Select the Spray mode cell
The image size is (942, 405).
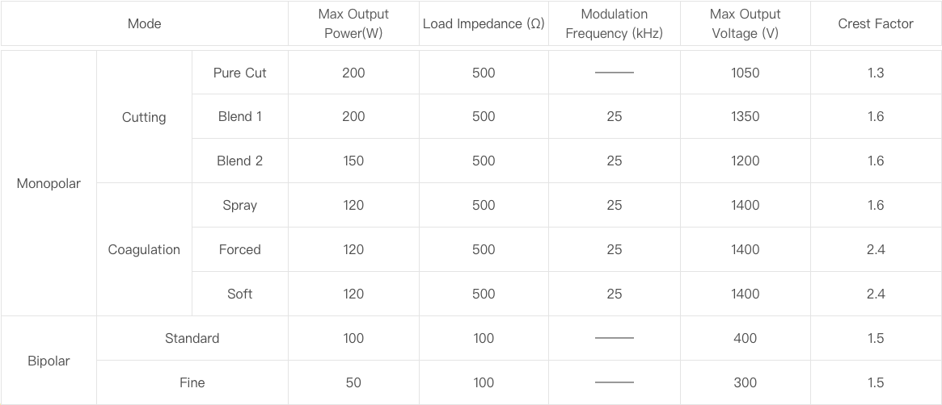(239, 205)
